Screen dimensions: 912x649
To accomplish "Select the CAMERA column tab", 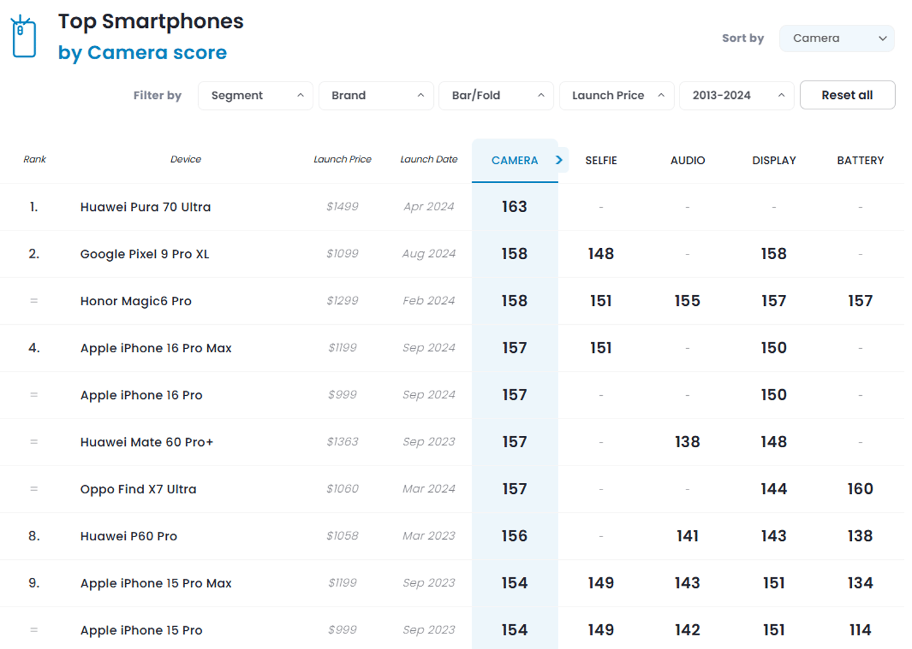I will 514,161.
